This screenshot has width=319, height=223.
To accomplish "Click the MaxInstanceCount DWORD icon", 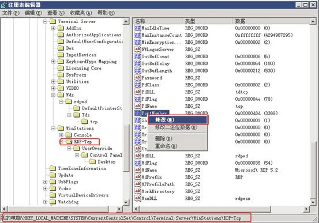I will point(138,35).
